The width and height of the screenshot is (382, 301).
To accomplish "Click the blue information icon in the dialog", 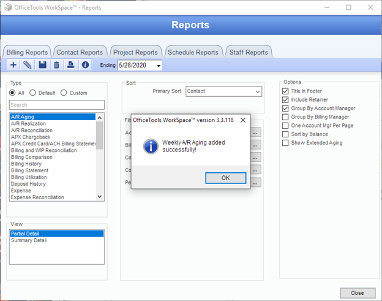I will (151, 147).
